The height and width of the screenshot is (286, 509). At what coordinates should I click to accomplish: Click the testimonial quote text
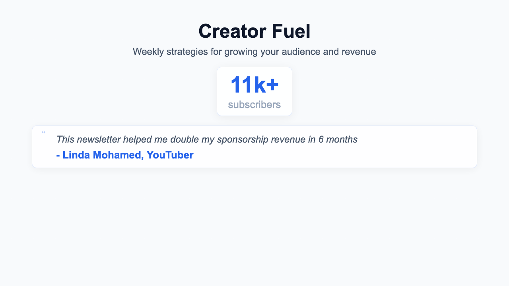click(x=207, y=139)
